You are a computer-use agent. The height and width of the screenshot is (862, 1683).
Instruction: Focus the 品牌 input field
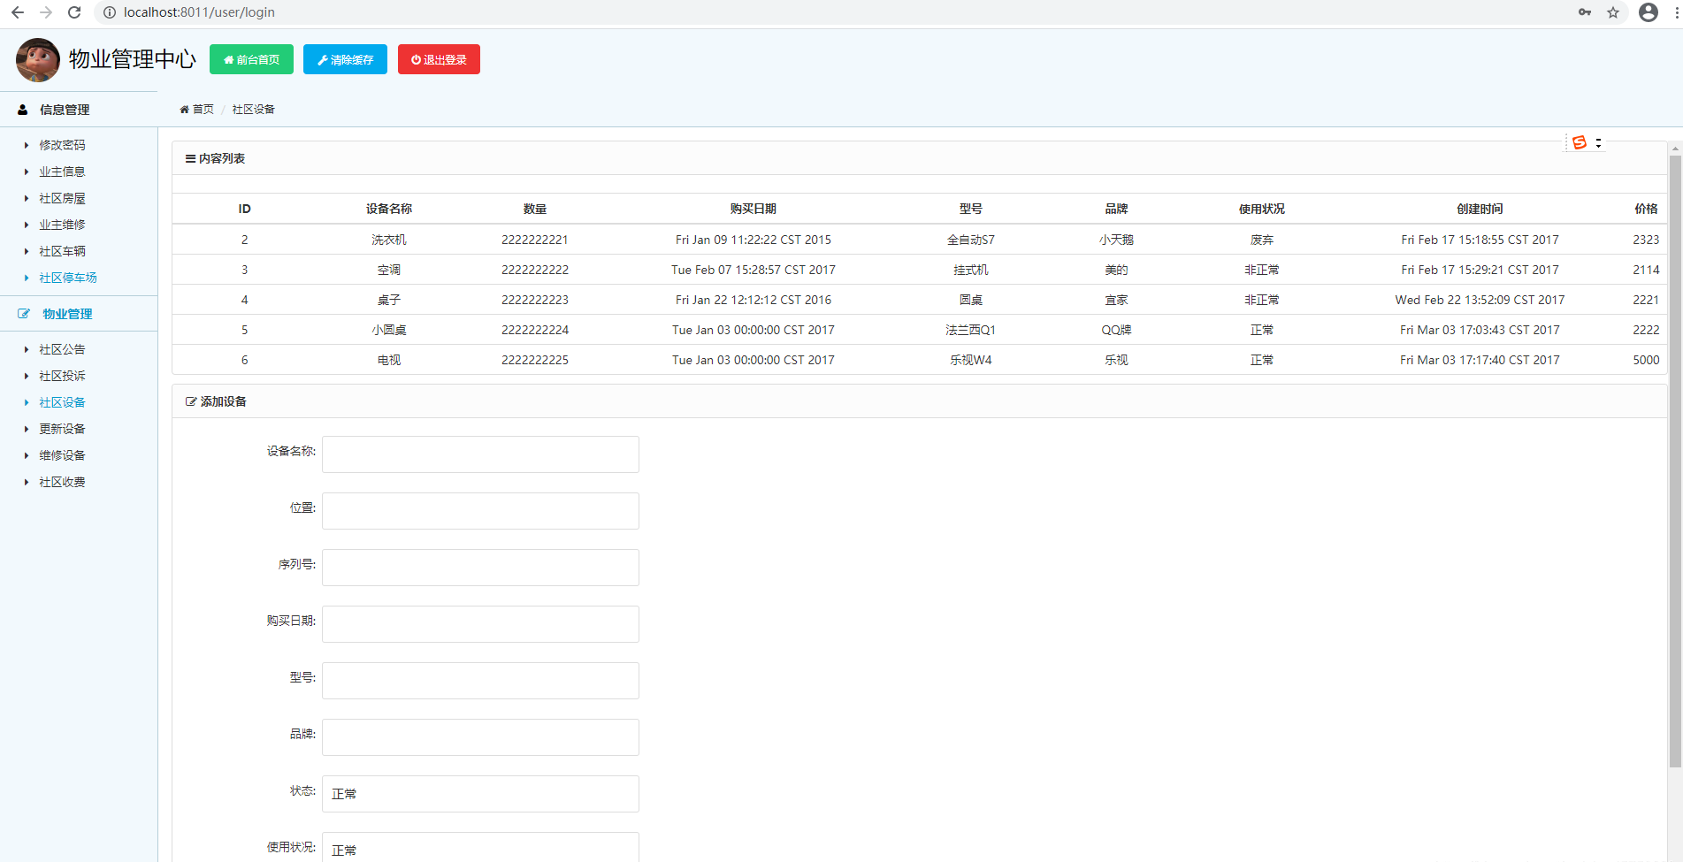[480, 737]
